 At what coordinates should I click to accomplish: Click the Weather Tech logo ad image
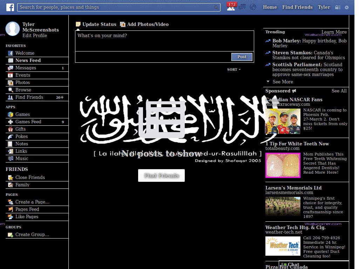coord(283,246)
